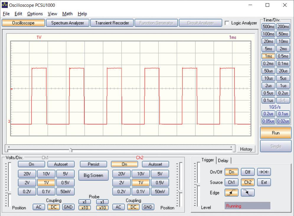Screen dimensions: 294x216
Task: Set time base to 0.5ms
Action: (x=283, y=56)
